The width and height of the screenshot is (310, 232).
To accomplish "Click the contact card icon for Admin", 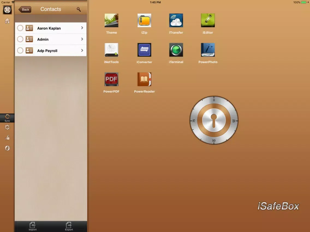I will point(29,39).
